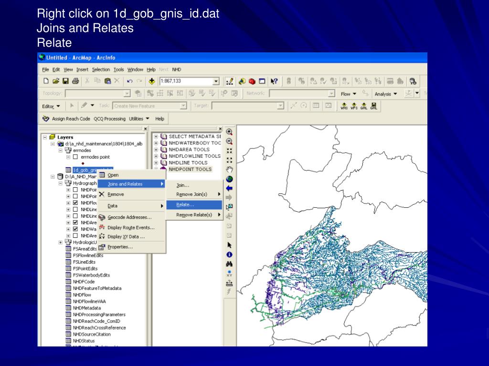The image size is (489, 366).
Task: Choose Join... from the submenu
Action: coord(194,185)
